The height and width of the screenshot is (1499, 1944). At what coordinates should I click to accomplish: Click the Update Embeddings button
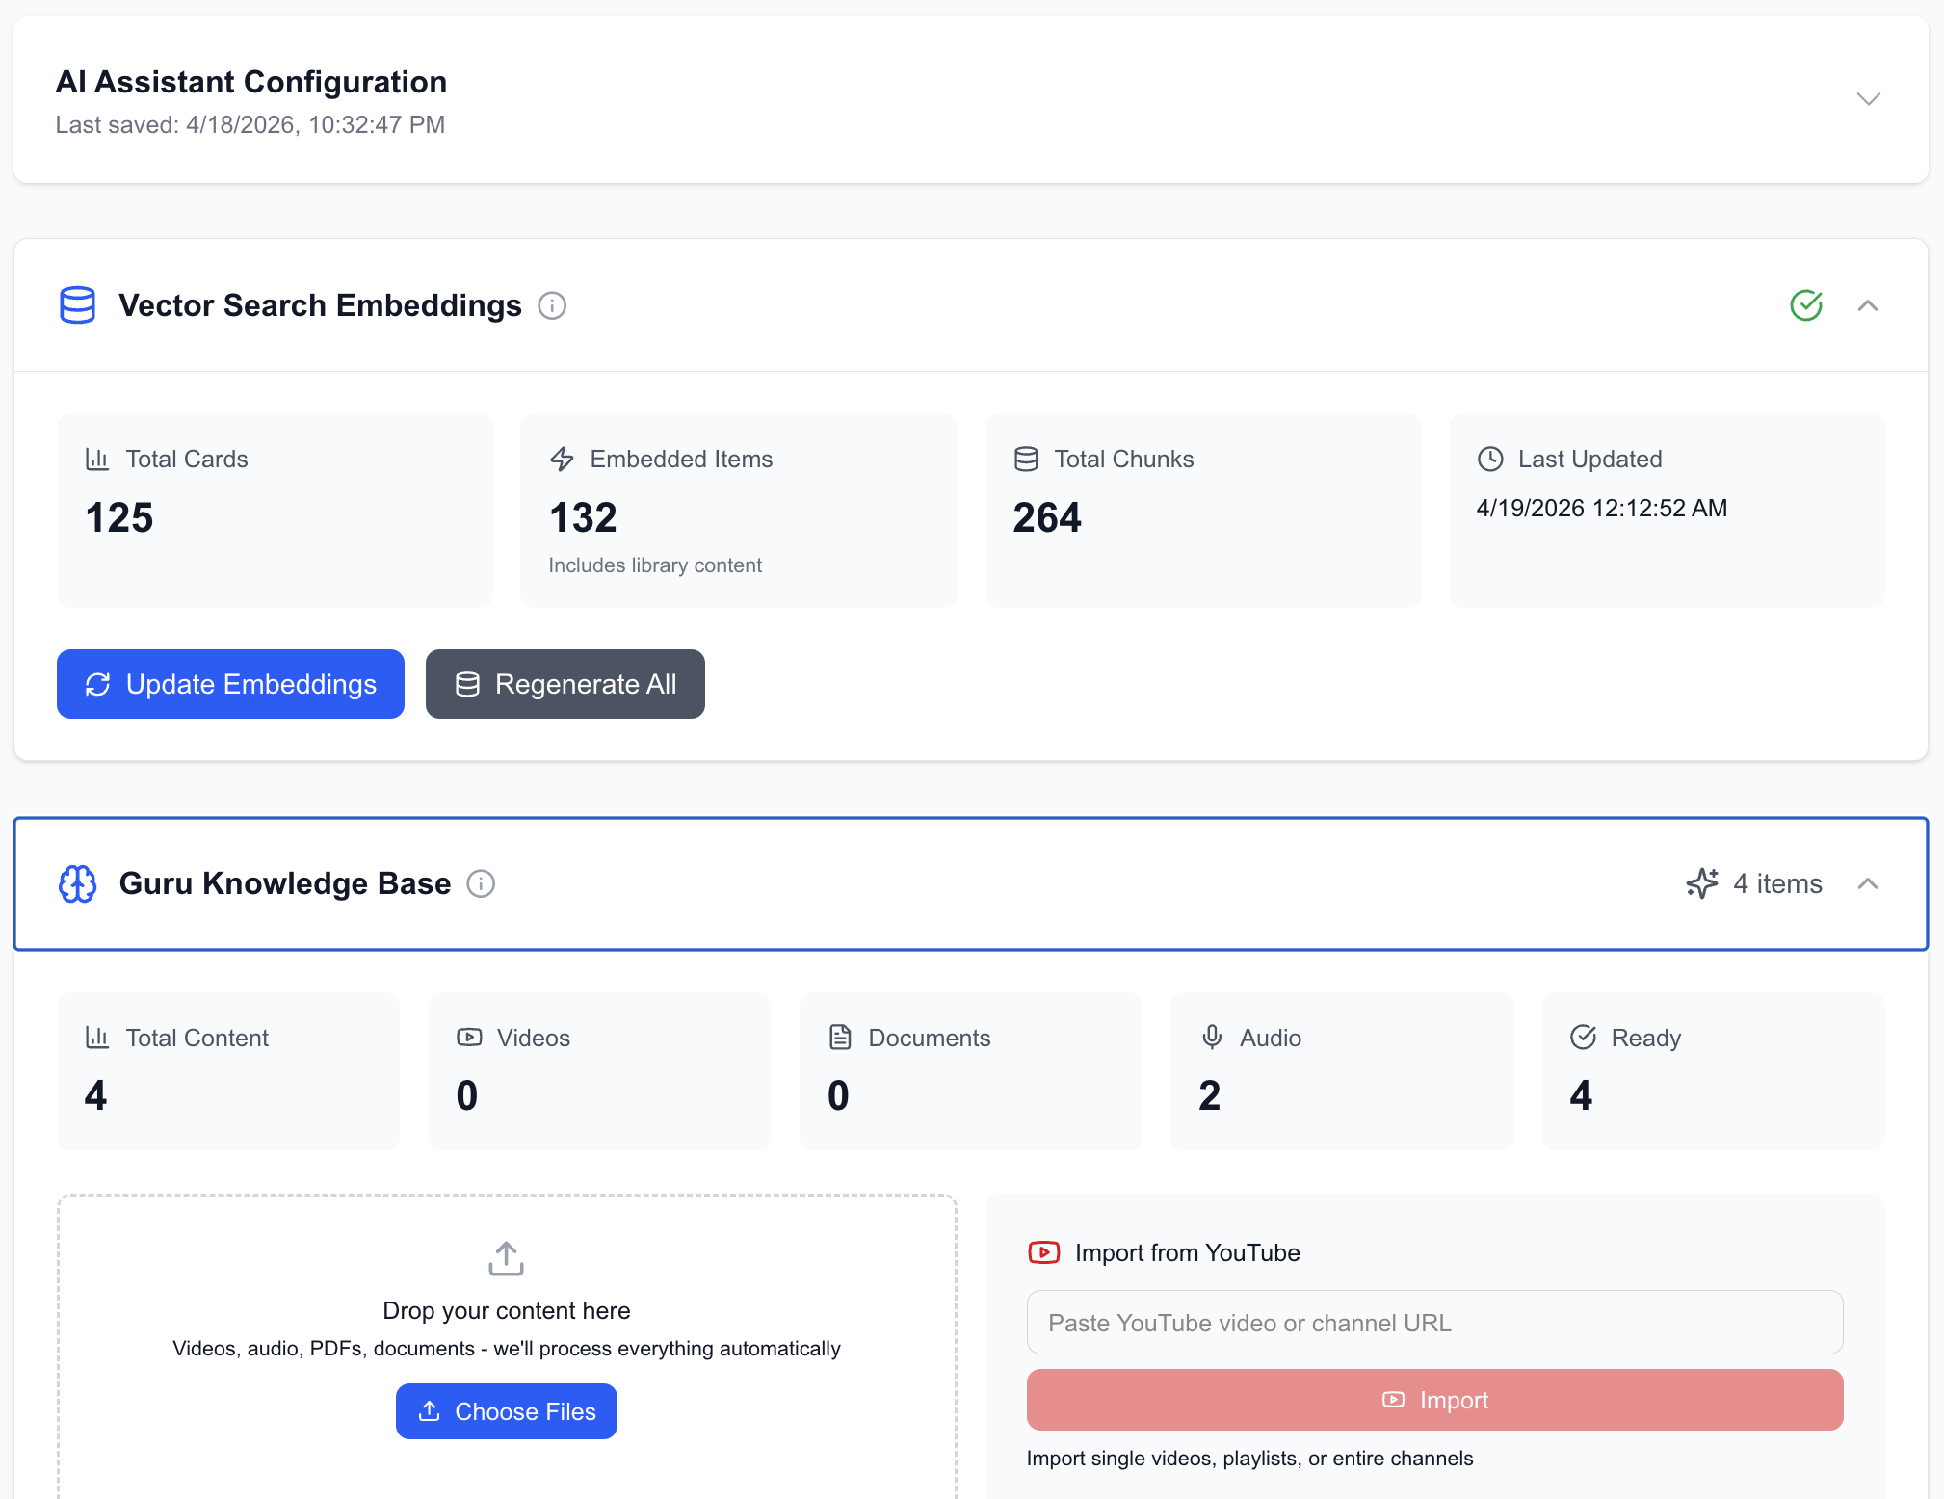click(230, 684)
